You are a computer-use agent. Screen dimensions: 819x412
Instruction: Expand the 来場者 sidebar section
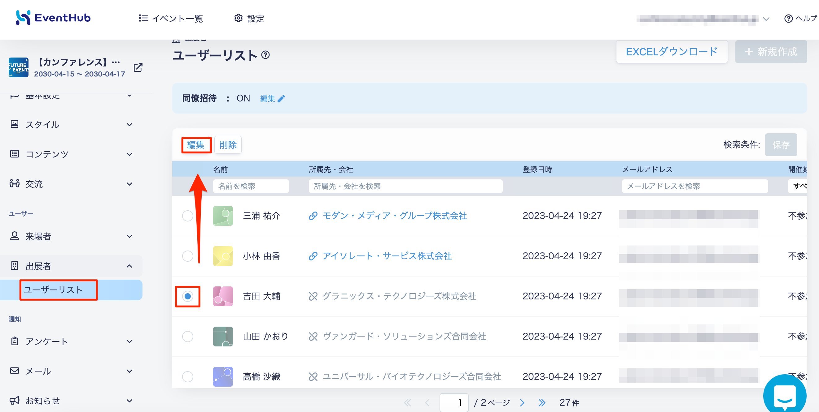(x=71, y=236)
